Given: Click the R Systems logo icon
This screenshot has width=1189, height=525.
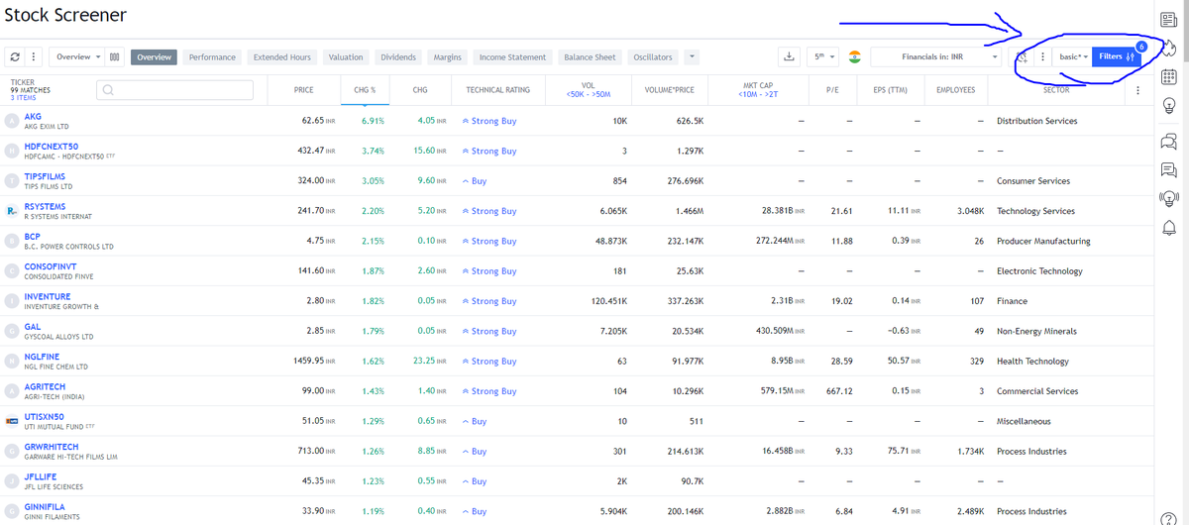Looking at the screenshot, I should 11,211.
